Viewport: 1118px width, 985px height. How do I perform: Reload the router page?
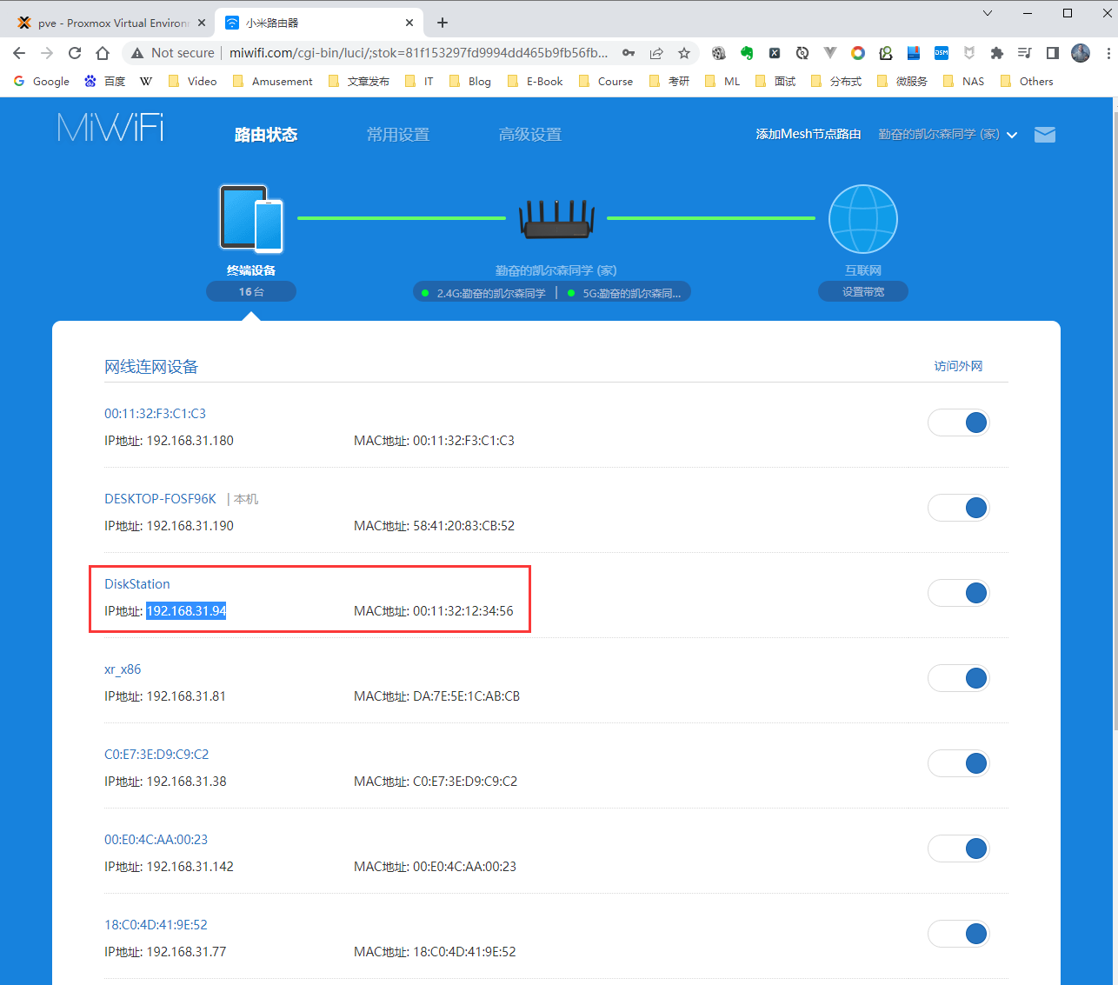75,53
